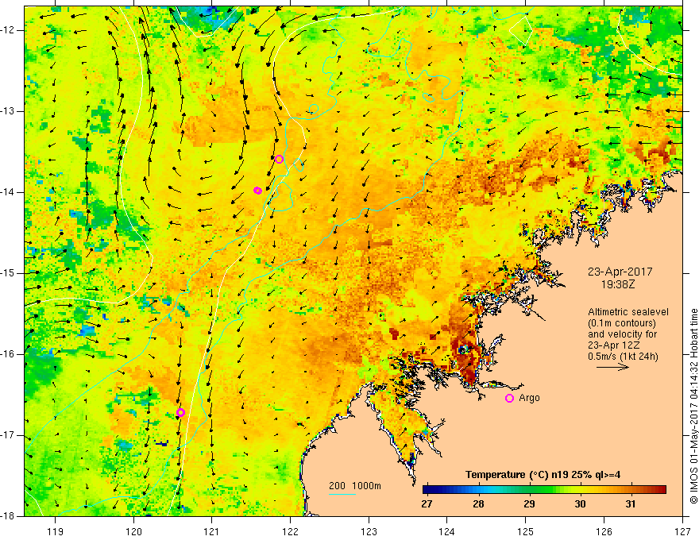Click the color bar tick label '28'
Screen dimensions: 699x540
point(478,504)
